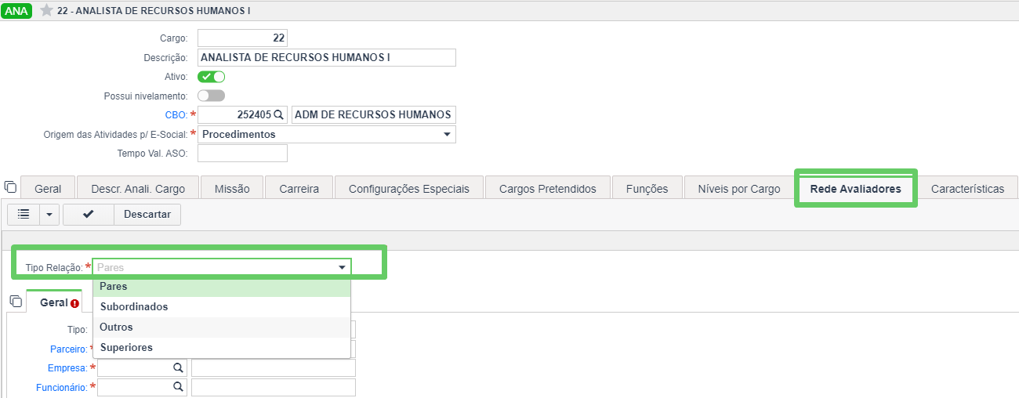
Task: Click the CBO search magnifier icon
Action: tap(278, 114)
